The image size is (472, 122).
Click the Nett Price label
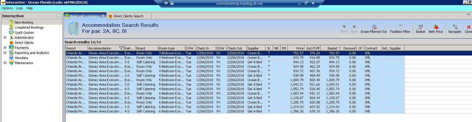coord(436,32)
